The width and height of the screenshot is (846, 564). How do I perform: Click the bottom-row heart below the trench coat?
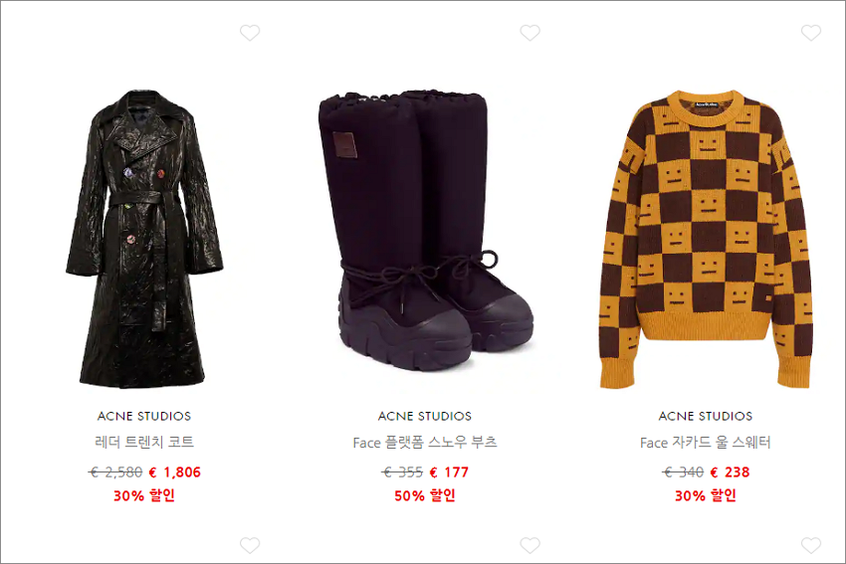[x=250, y=545]
